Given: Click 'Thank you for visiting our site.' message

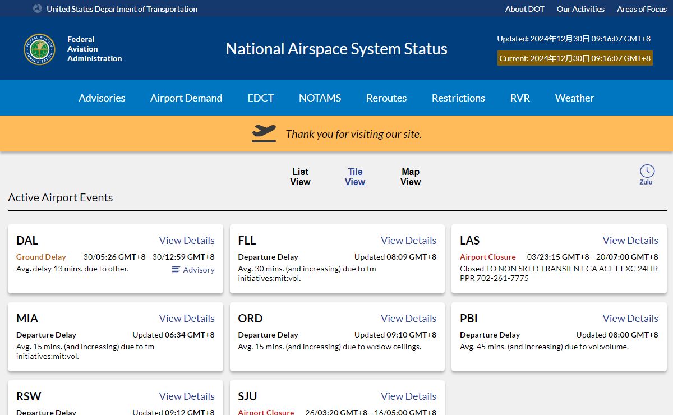Looking at the screenshot, I should click(x=353, y=134).
